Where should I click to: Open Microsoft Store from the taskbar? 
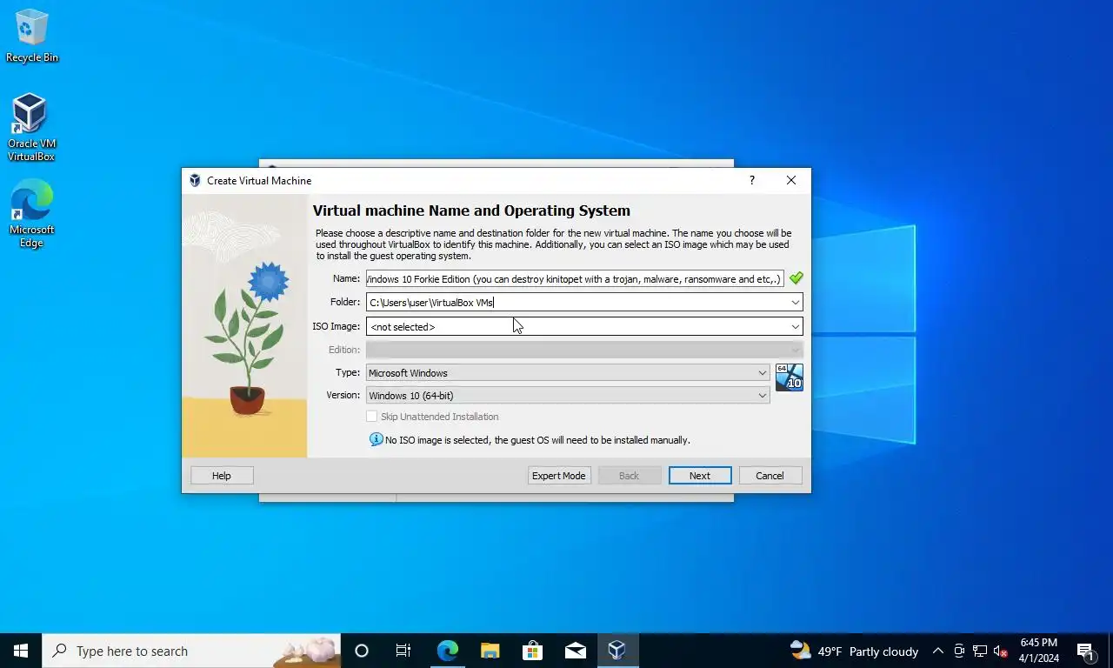point(532,651)
